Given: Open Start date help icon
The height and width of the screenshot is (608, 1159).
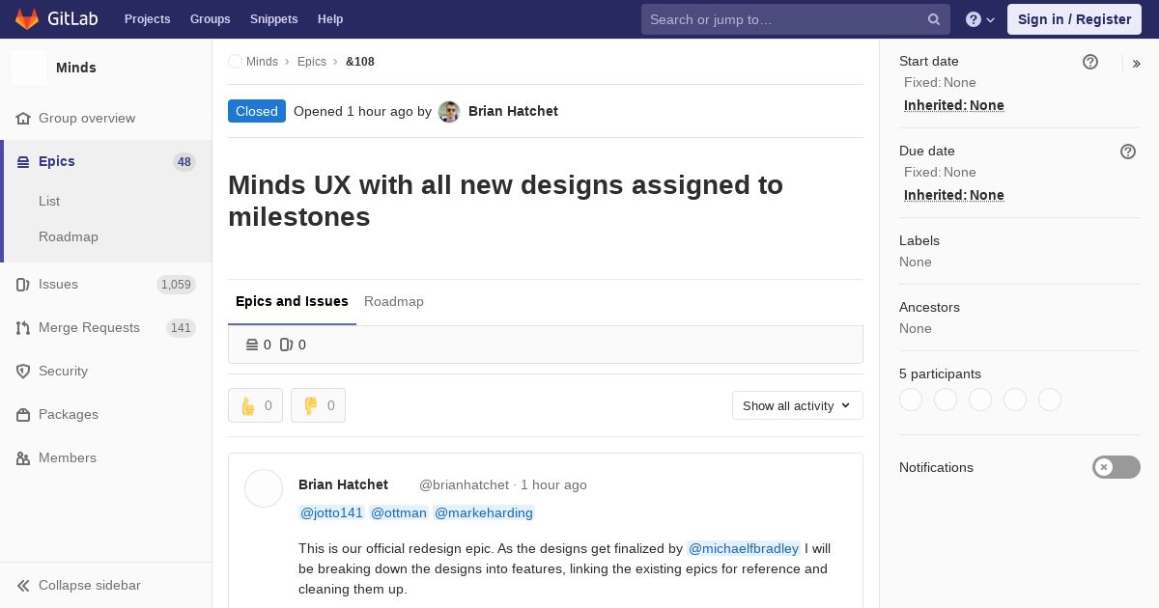Looking at the screenshot, I should point(1090,62).
